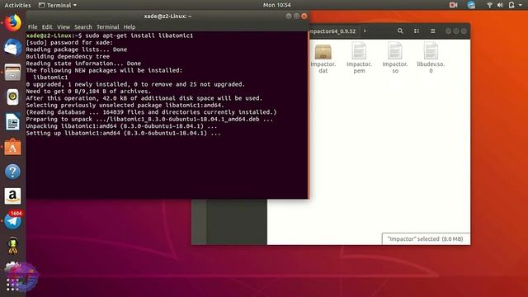Click the Impactor64_0.9.52 path button
528x297 pixels.
(x=332, y=31)
